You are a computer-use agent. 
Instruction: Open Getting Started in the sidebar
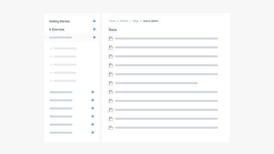coord(59,21)
